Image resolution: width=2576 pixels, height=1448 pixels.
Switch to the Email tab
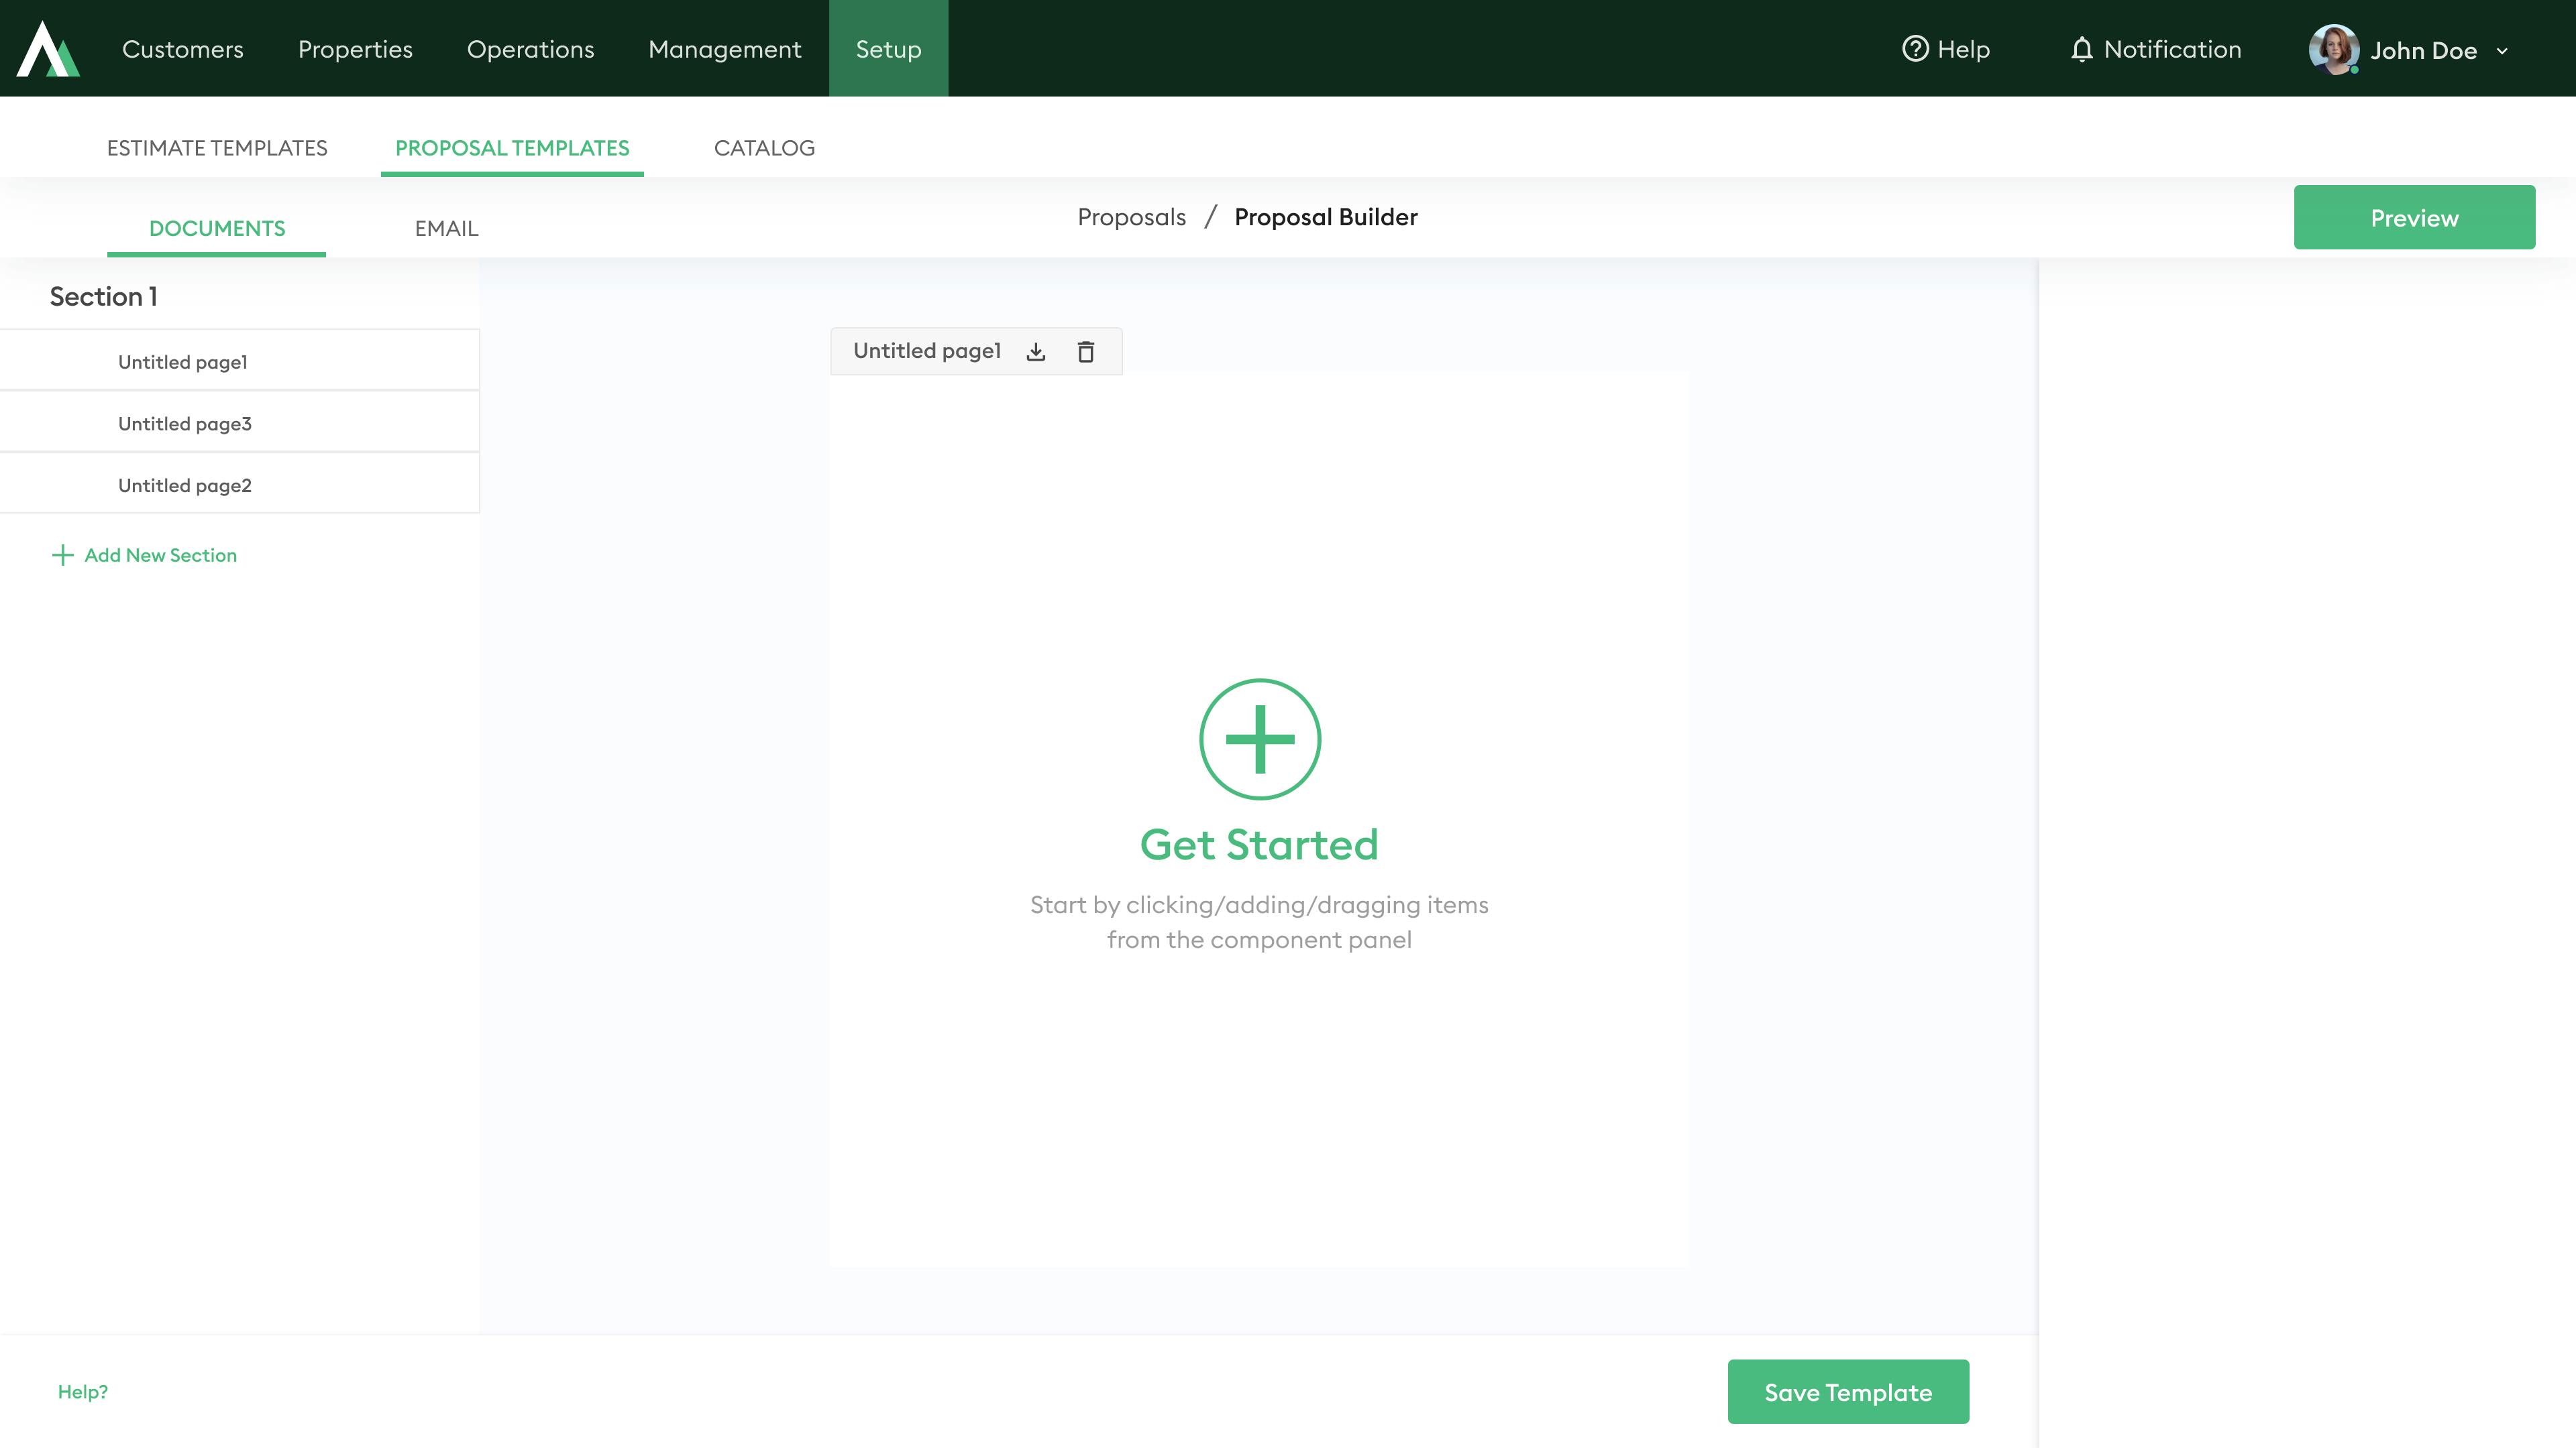tap(446, 229)
